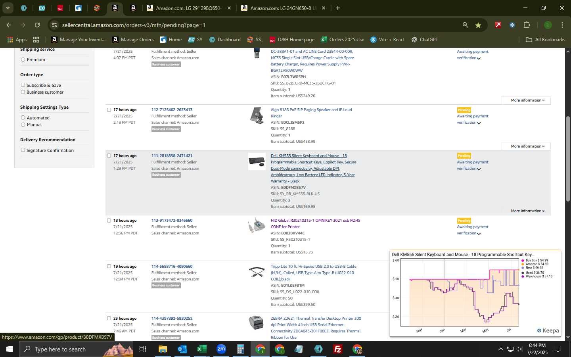The image size is (571, 357).
Task: Open order link 112-7125462-2623413
Action: click(172, 110)
